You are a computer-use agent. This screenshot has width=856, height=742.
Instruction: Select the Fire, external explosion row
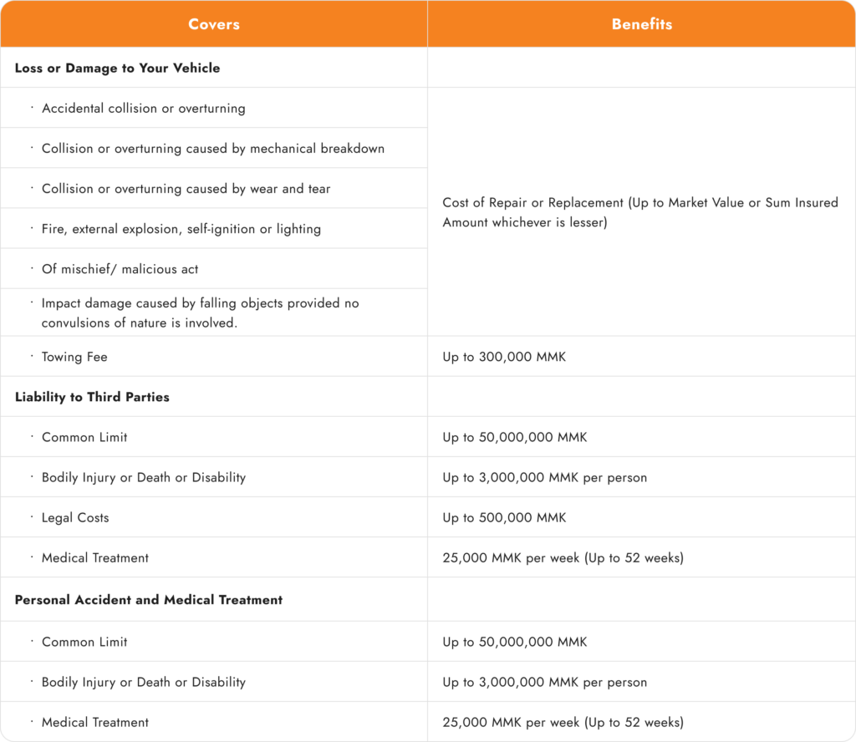[x=181, y=229]
